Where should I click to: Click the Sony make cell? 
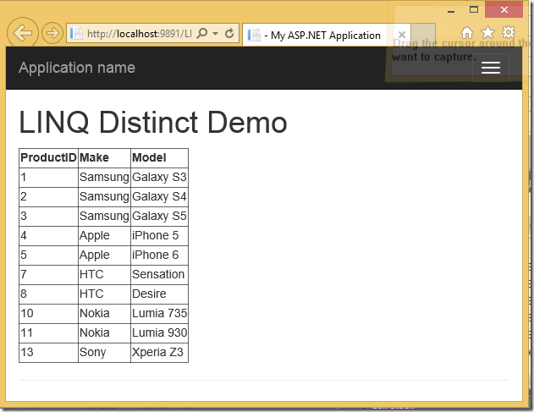click(x=105, y=353)
